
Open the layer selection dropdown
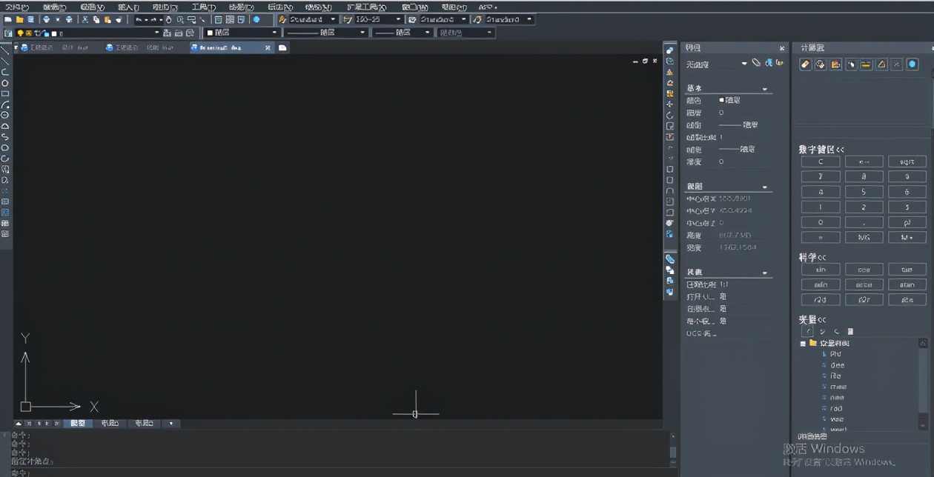click(156, 33)
